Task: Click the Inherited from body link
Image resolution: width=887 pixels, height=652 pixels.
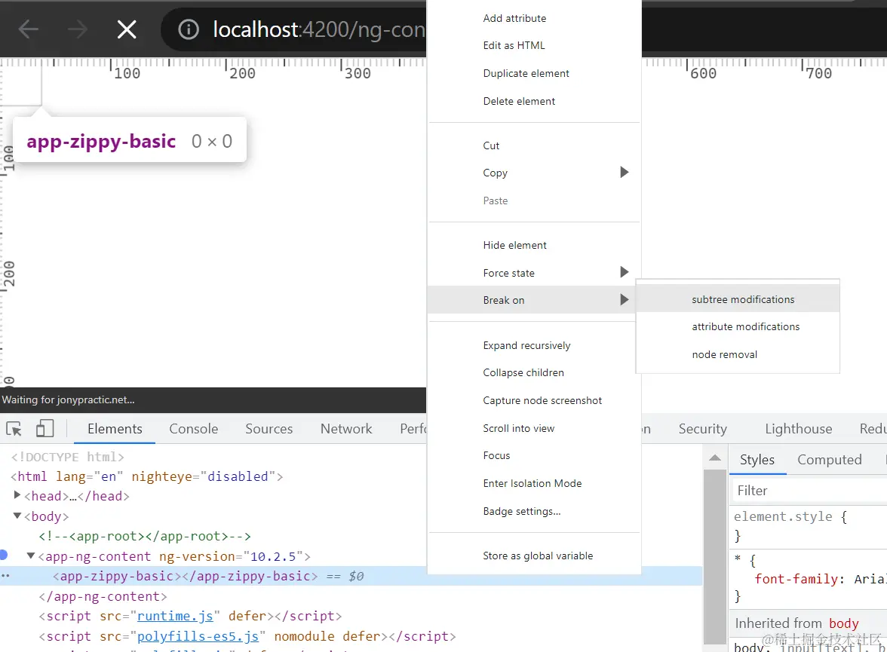Action: tap(843, 623)
